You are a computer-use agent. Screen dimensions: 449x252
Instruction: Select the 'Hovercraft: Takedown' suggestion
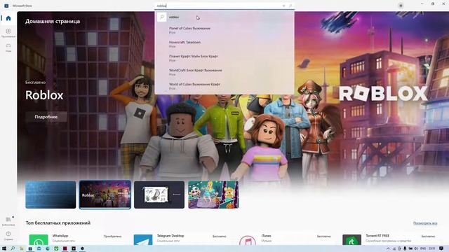(224, 44)
